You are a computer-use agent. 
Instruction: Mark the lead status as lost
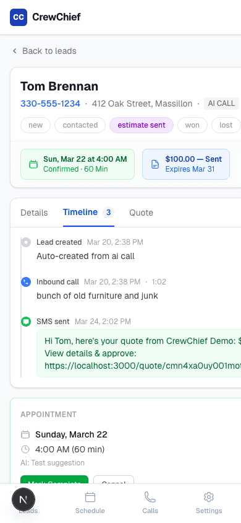[226, 125]
